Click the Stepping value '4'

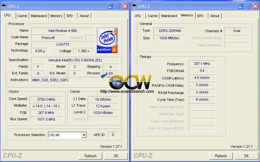[111, 67]
